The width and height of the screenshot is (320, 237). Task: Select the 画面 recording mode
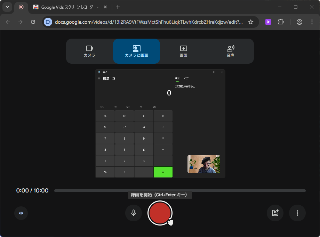point(183,51)
